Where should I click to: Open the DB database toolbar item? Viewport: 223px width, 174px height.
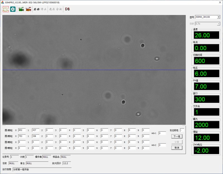(67, 9)
